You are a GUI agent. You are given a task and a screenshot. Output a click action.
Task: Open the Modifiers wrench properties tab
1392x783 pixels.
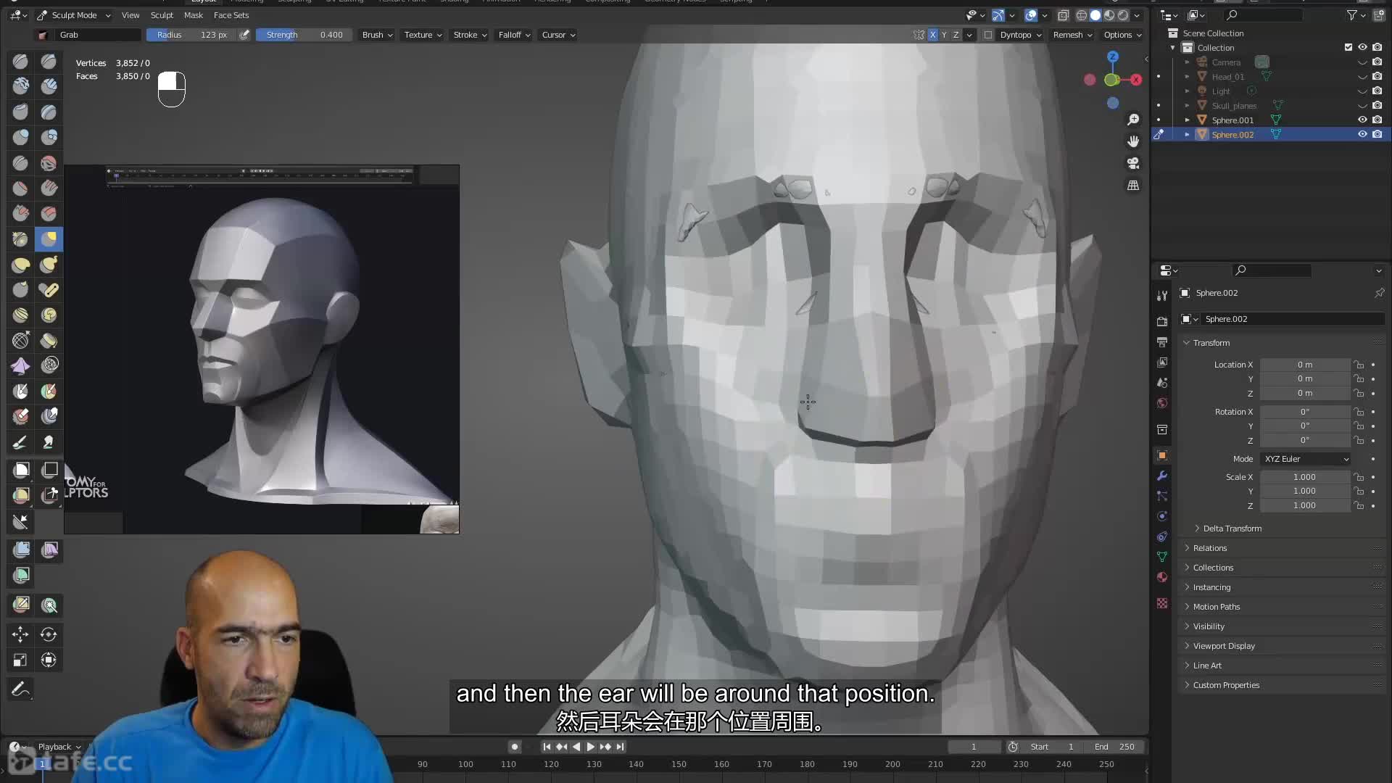pyautogui.click(x=1162, y=476)
